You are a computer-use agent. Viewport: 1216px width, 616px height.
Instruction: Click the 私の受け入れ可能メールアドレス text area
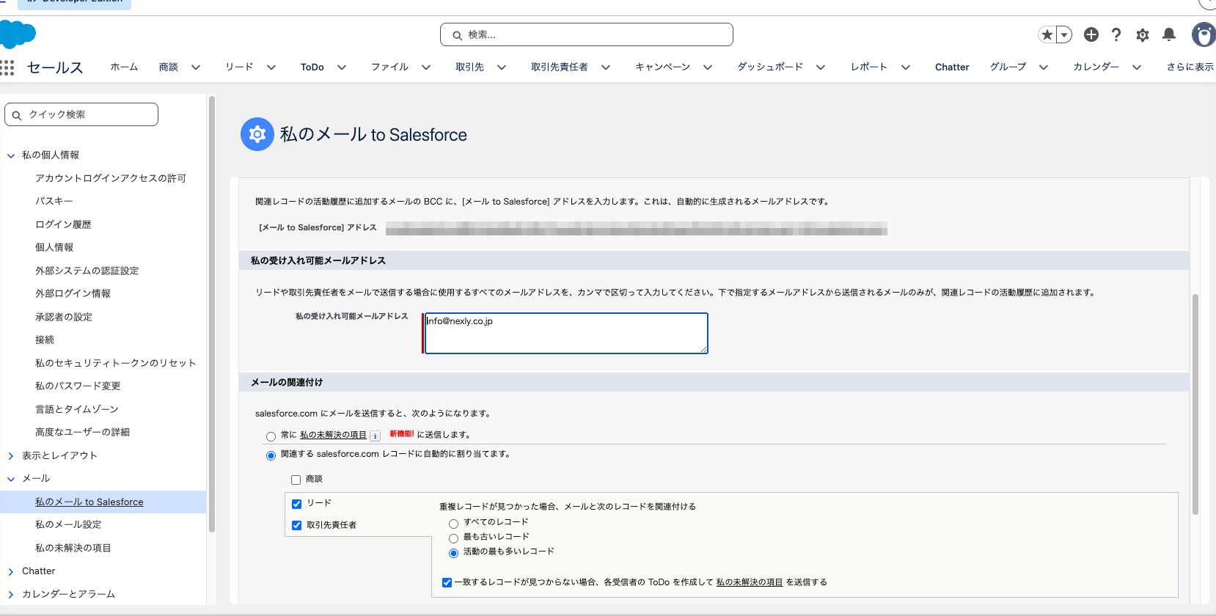566,333
